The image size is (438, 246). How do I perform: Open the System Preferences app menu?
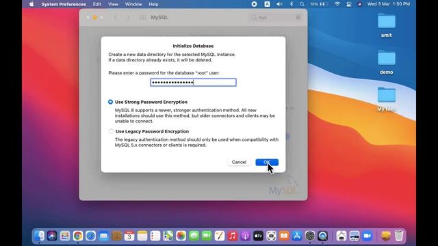[x=64, y=4]
